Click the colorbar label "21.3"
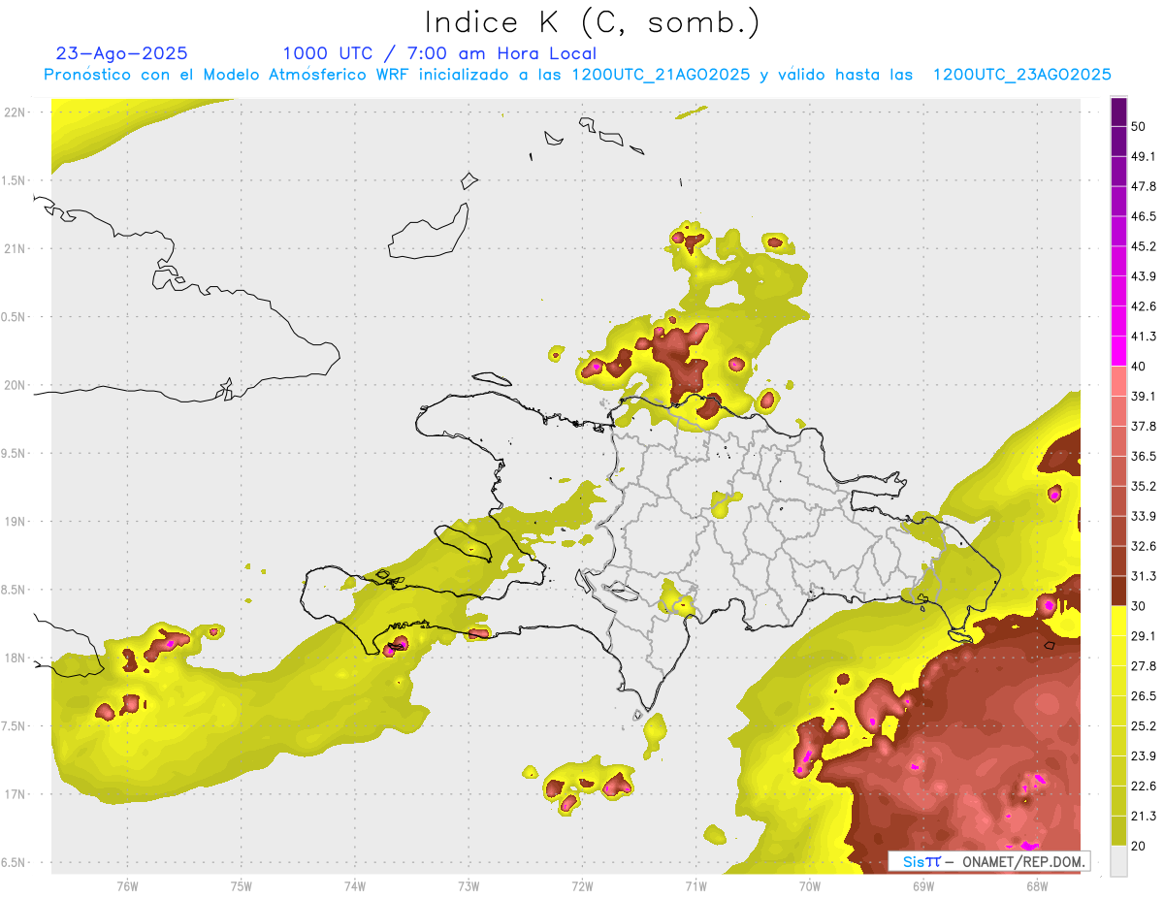The image size is (1164, 899). pyautogui.click(x=1144, y=817)
